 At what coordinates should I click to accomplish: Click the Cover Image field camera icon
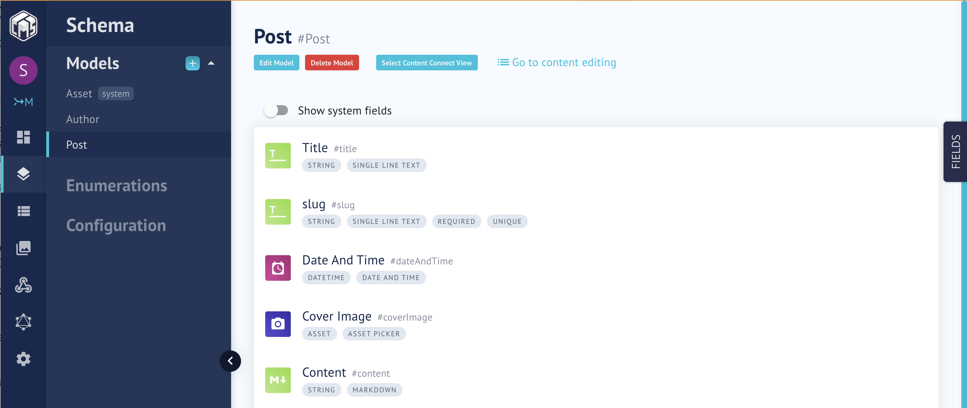click(x=278, y=324)
